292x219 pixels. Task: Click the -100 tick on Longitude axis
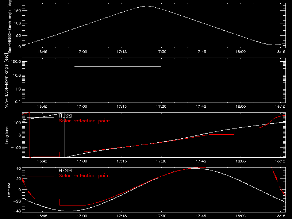[16, 147]
